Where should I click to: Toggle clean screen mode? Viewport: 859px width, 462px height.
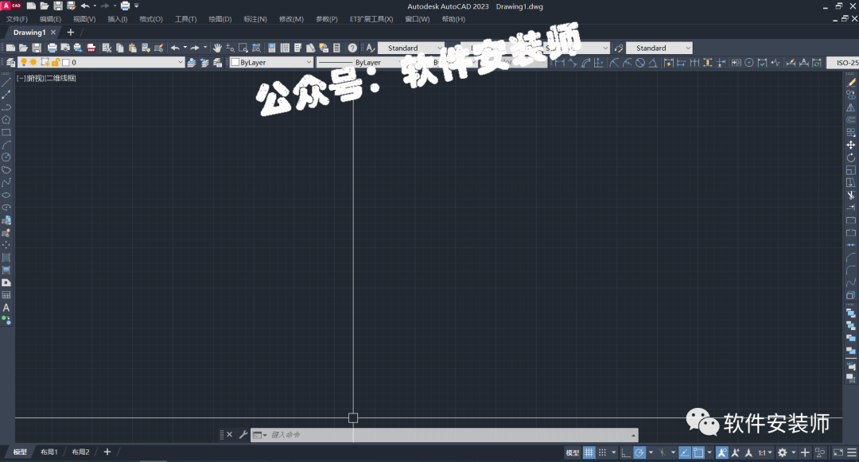point(838,452)
